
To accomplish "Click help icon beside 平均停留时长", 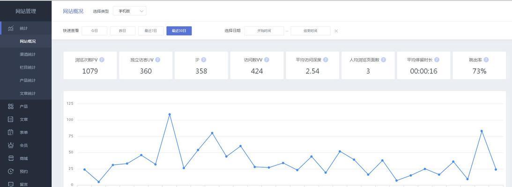I will pos(437,60).
